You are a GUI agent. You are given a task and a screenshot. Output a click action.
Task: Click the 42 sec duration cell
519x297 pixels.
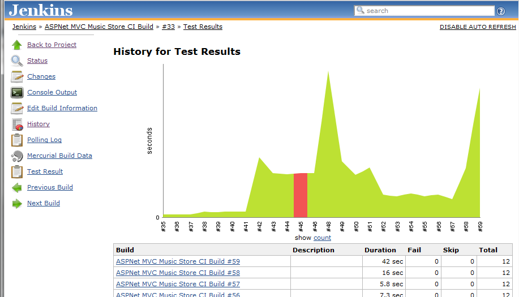point(384,261)
